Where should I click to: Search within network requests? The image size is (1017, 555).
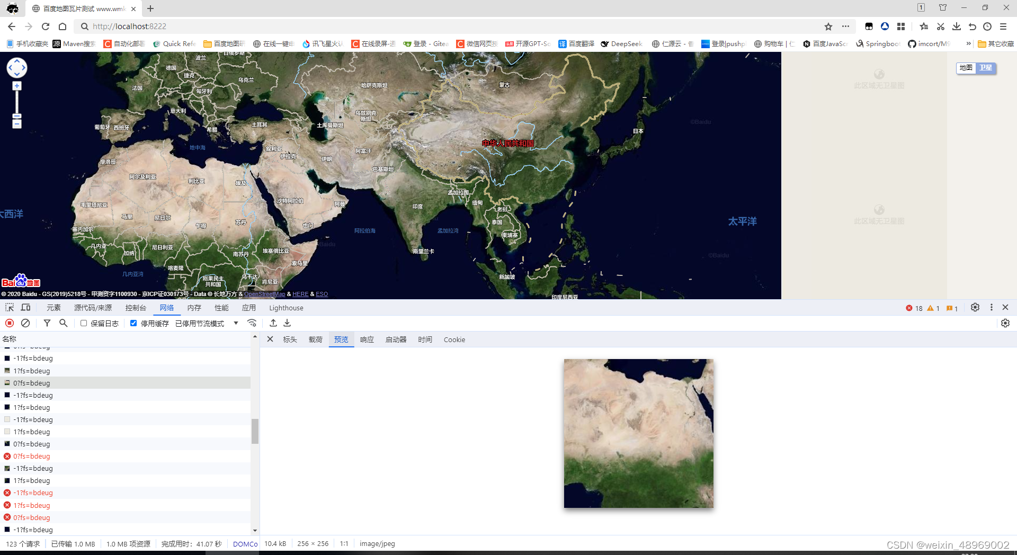click(64, 323)
